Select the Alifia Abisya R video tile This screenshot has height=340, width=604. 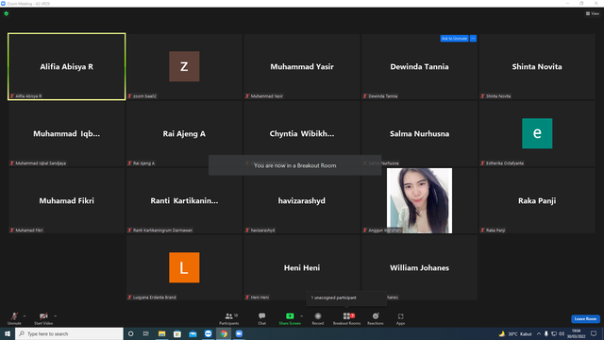coord(67,66)
